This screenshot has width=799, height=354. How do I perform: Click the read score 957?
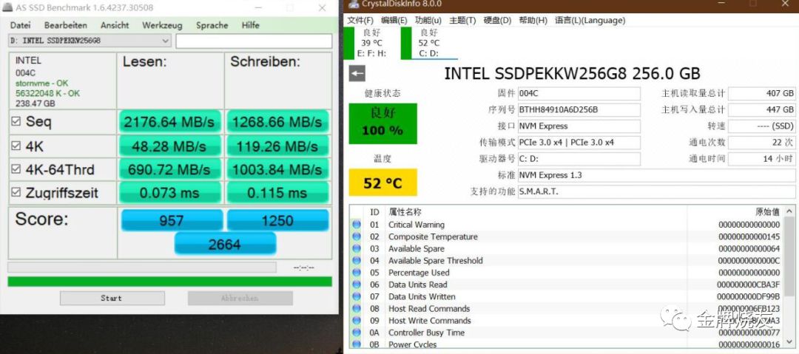172,220
